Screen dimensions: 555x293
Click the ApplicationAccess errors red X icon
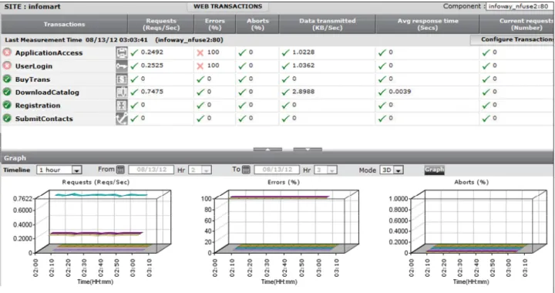[200, 52]
